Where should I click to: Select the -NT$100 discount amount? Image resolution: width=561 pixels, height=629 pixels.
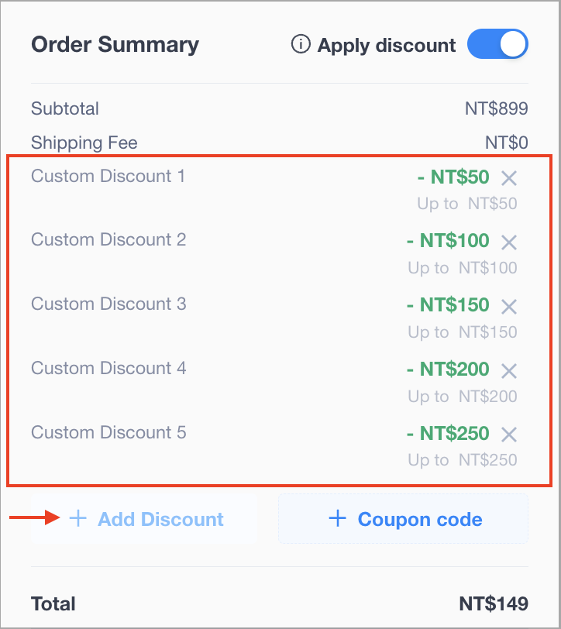tap(448, 241)
